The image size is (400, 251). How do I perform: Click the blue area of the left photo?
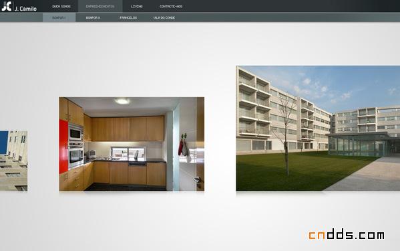4,143
